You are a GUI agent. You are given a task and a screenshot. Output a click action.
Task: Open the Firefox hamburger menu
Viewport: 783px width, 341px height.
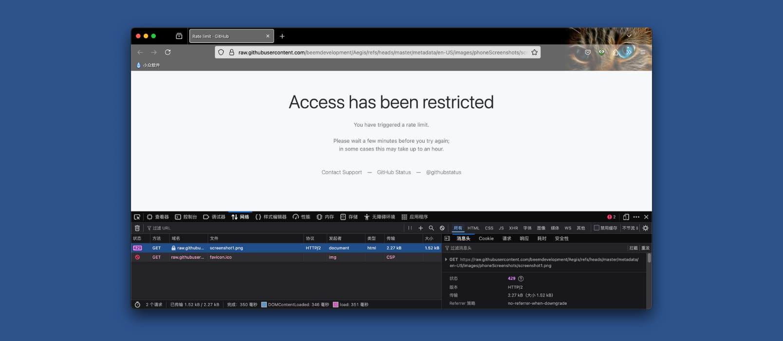(x=643, y=52)
